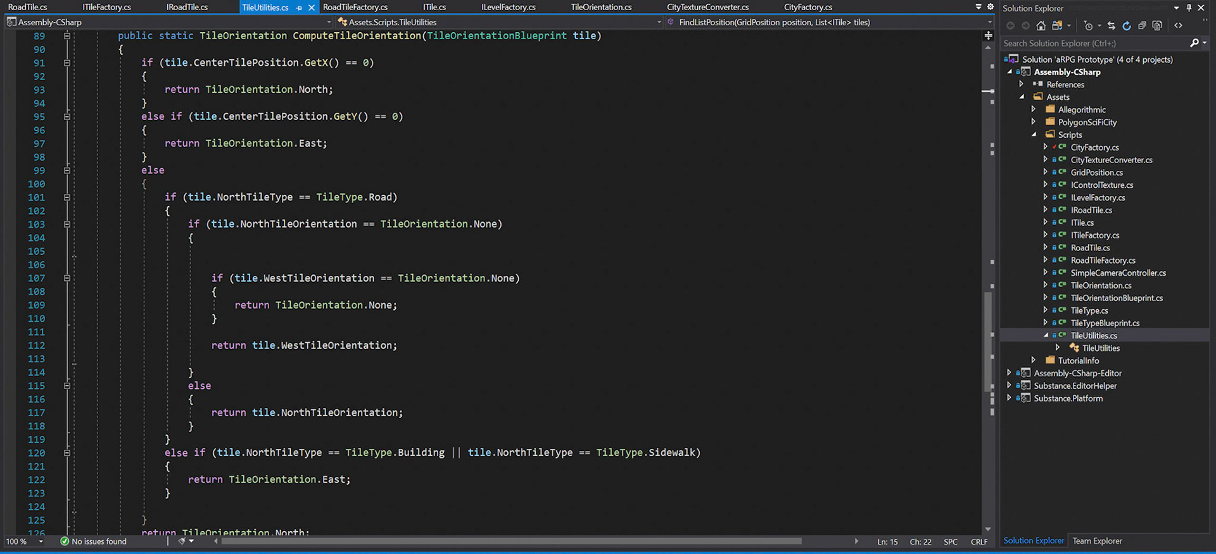The image size is (1216, 554).
Task: Click the SPC indentation indicator
Action: click(951, 542)
